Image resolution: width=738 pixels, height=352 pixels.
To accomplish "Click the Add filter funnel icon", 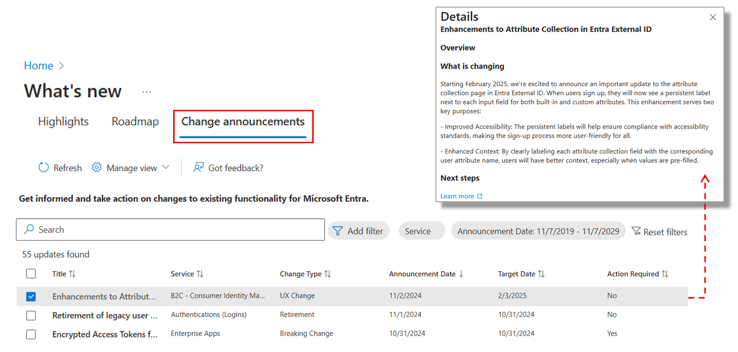I will click(x=337, y=230).
